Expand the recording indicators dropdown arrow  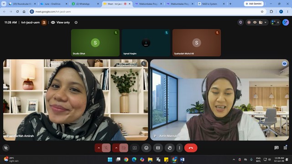click(266, 22)
